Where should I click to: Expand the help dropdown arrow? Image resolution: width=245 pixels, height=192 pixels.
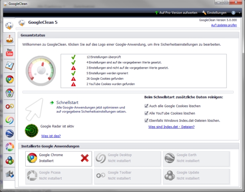[239, 13]
